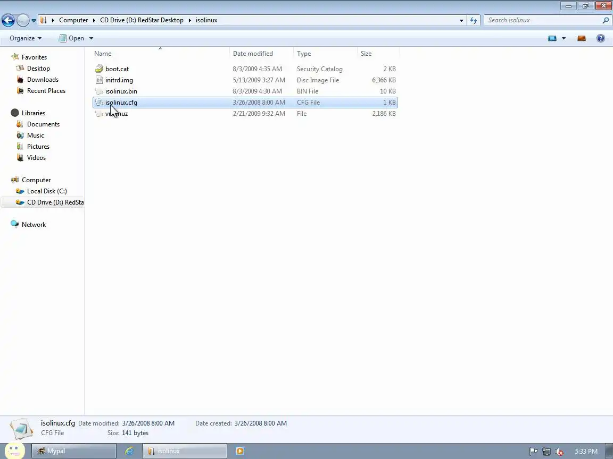Sort by the Size column header

[378, 54]
